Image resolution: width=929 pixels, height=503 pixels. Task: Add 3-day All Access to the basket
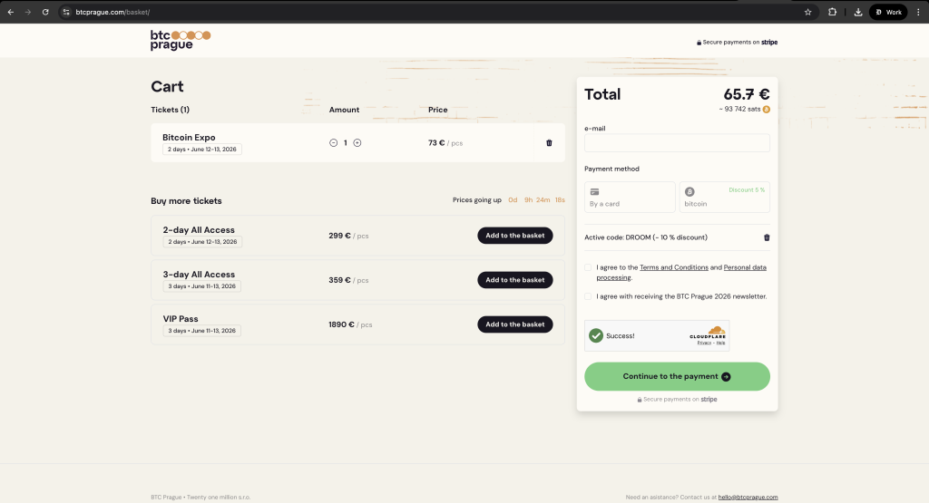pos(515,280)
